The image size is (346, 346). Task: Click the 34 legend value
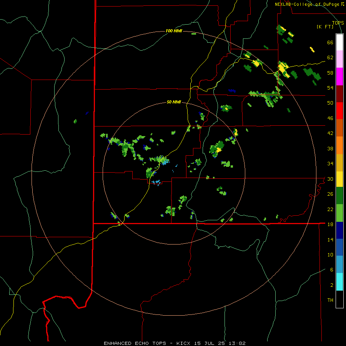[330, 164]
